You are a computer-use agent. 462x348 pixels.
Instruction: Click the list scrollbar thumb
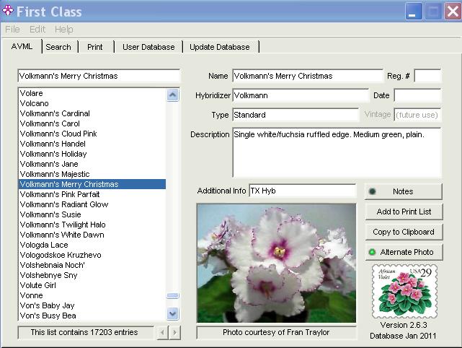173,295
